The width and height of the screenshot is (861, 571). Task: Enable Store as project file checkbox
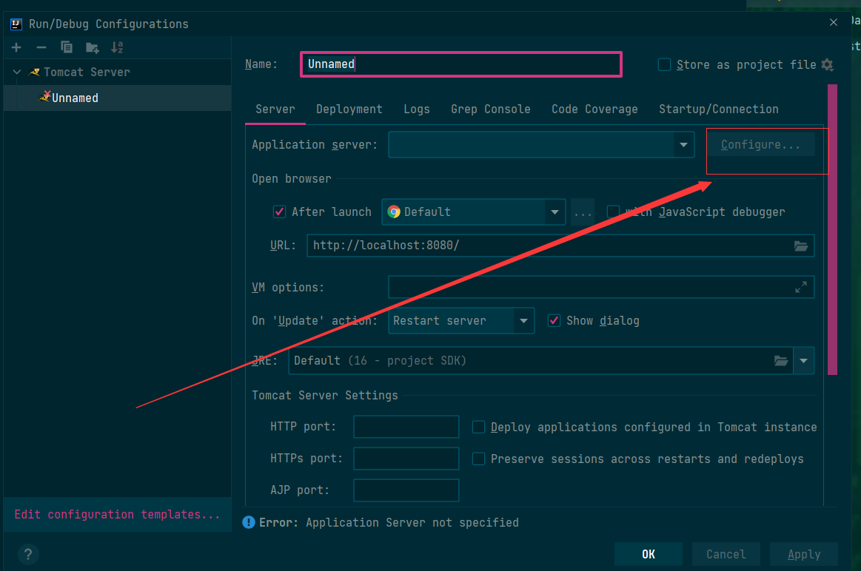coord(664,65)
